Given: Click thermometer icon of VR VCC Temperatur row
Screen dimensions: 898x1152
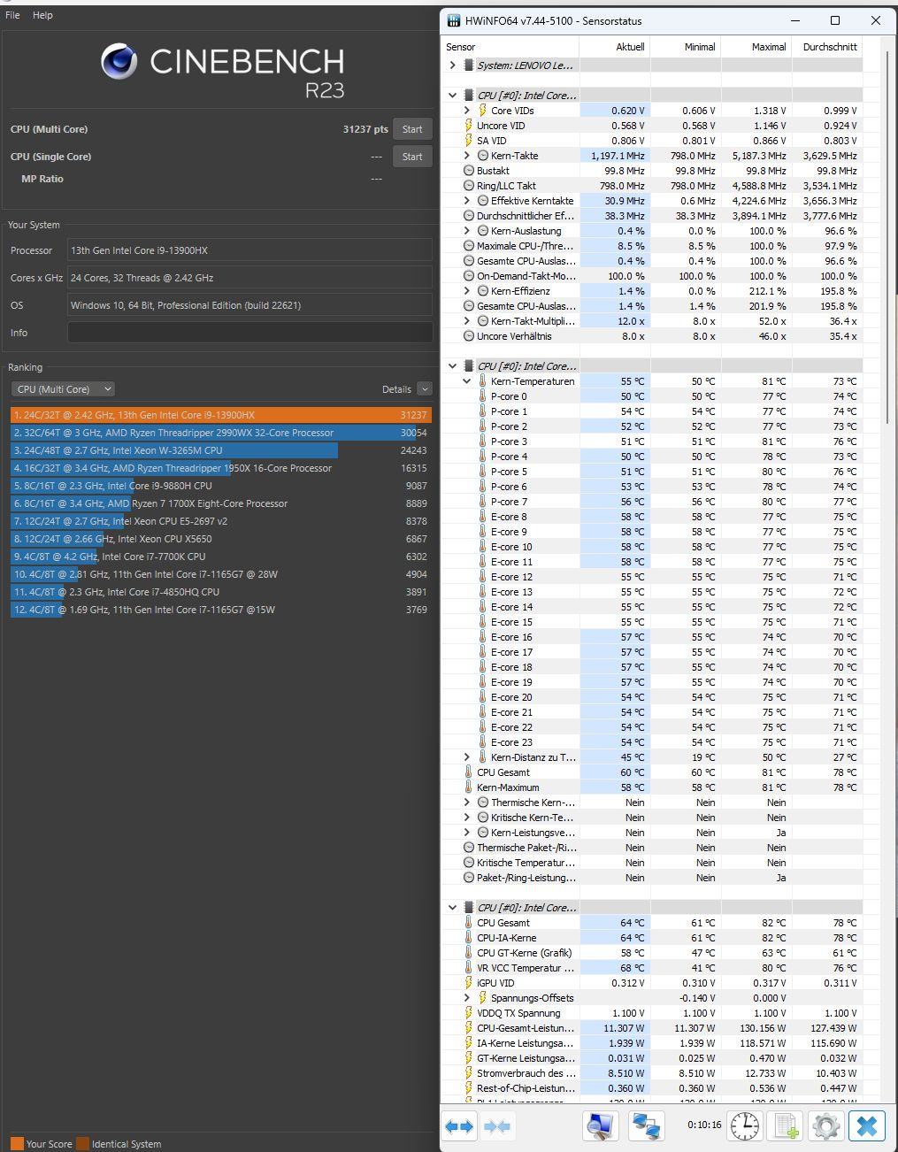Looking at the screenshot, I should tap(468, 968).
